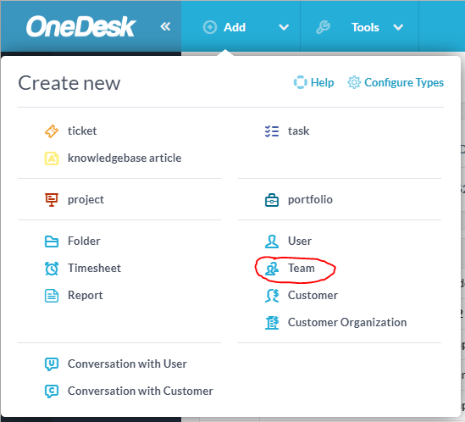Click the Help lifebuoy icon
The image size is (465, 422).
300,82
